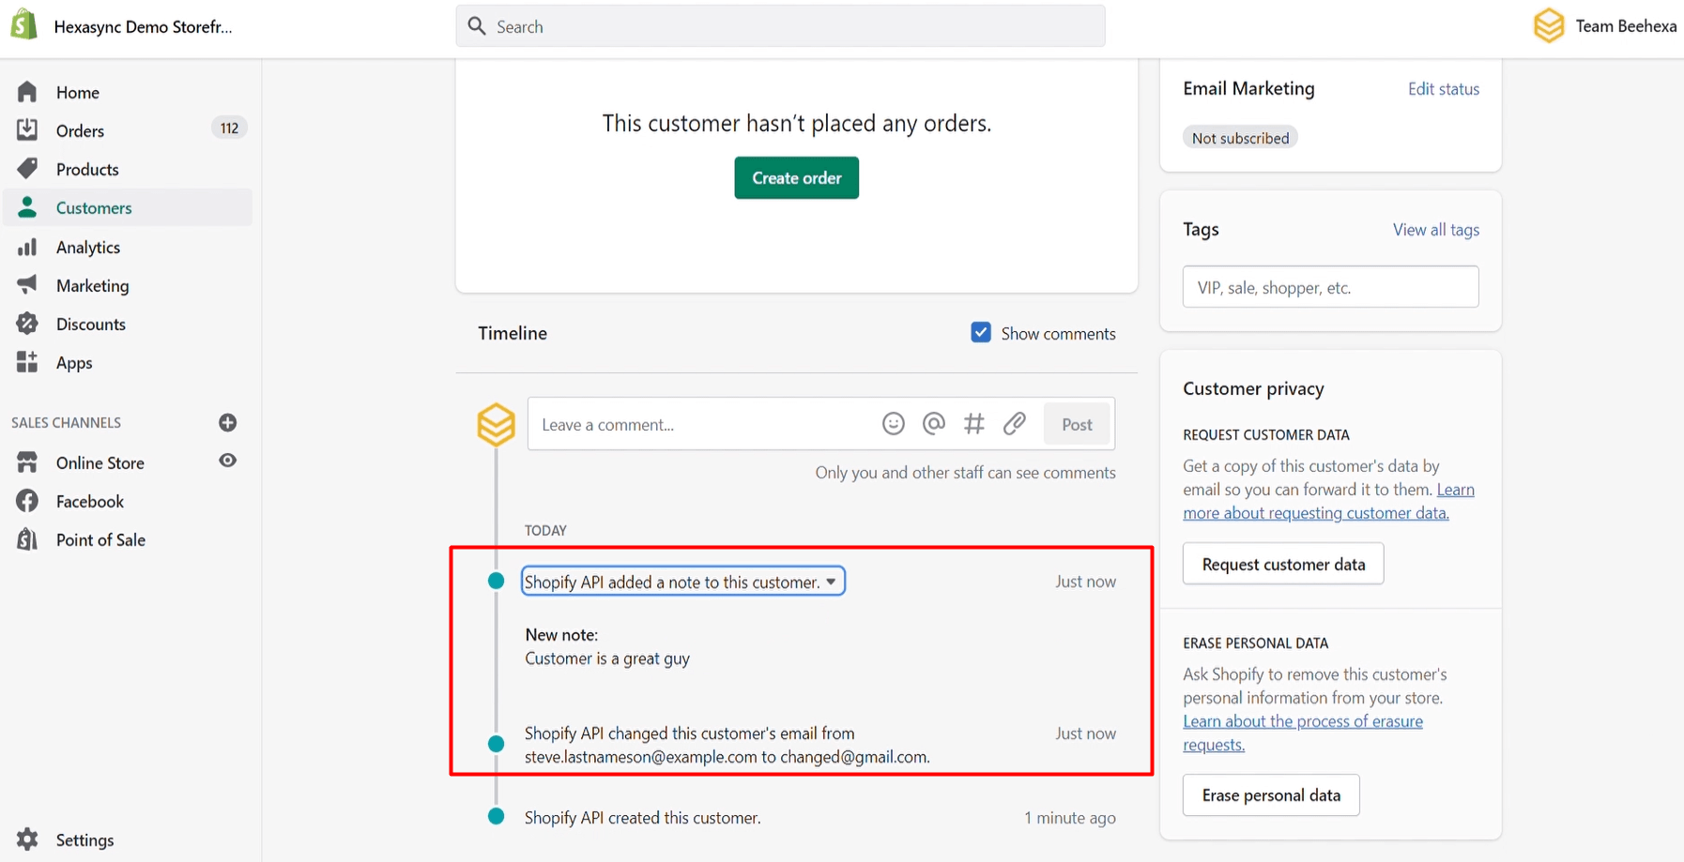This screenshot has width=1684, height=862.
Task: Click the Home sidebar icon
Action: point(27,92)
